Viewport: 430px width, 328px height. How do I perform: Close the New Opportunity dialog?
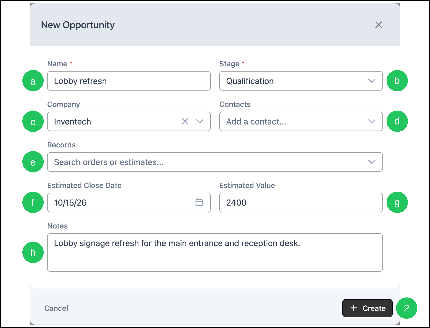pyautogui.click(x=378, y=25)
